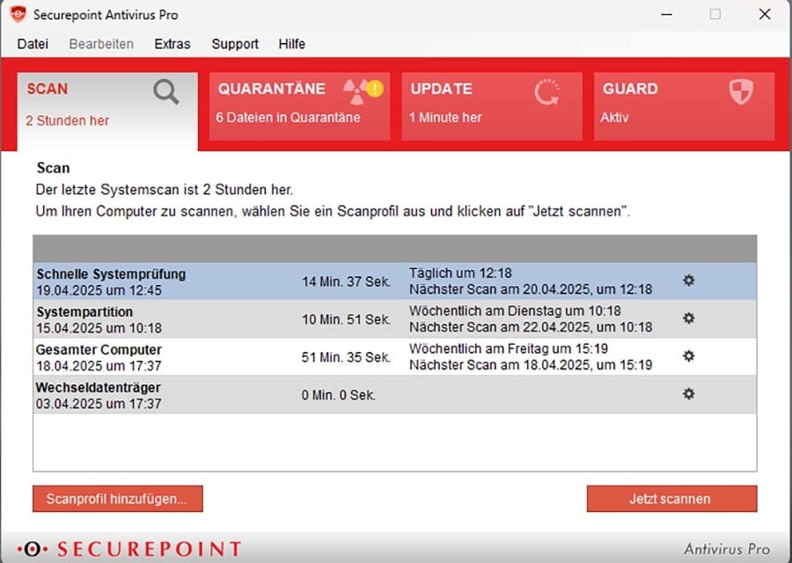Switch to the Update tab
Screen dimensions: 792x563
pyautogui.click(x=491, y=106)
